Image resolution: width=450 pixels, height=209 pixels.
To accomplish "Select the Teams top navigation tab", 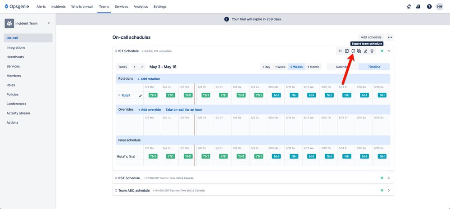I will click(x=104, y=7).
